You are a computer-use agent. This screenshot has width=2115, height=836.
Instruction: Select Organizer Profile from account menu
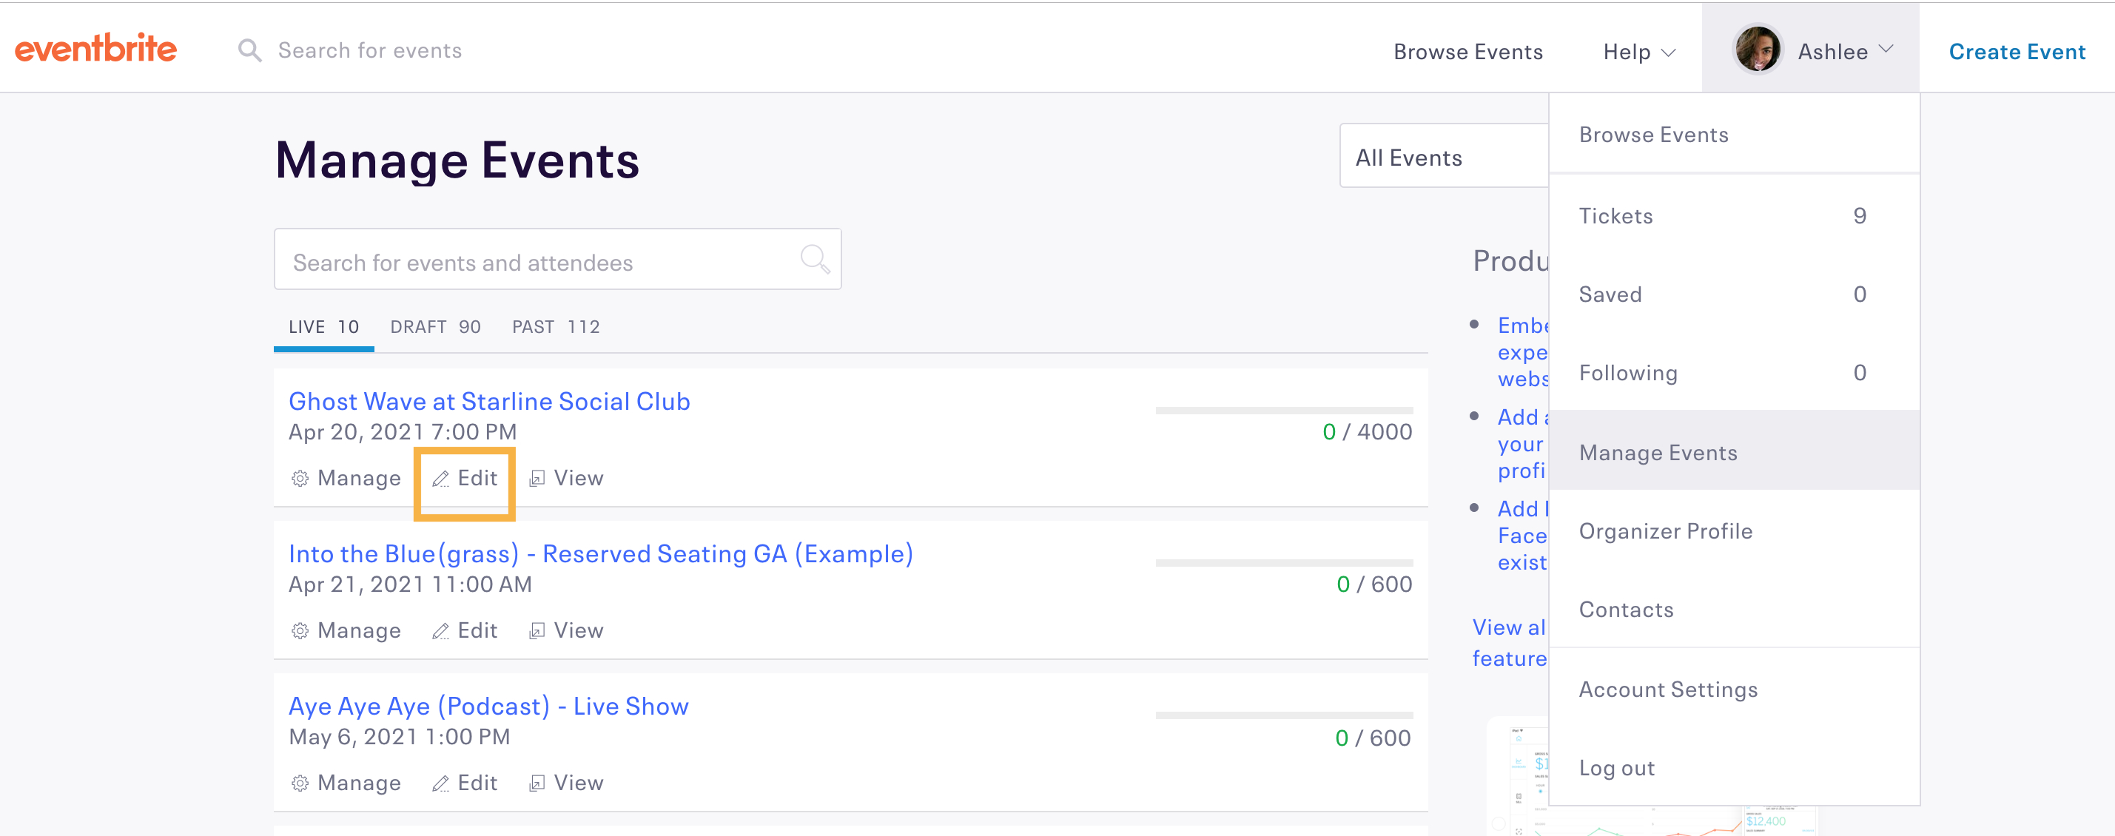(x=1665, y=532)
